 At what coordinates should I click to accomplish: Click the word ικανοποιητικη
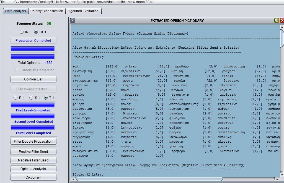tap(85, 81)
